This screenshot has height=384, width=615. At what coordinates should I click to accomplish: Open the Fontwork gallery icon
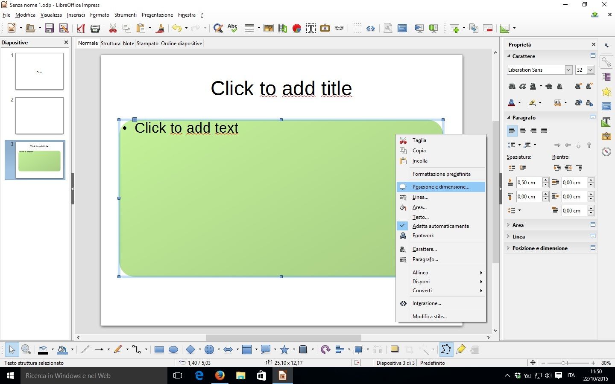[325, 28]
